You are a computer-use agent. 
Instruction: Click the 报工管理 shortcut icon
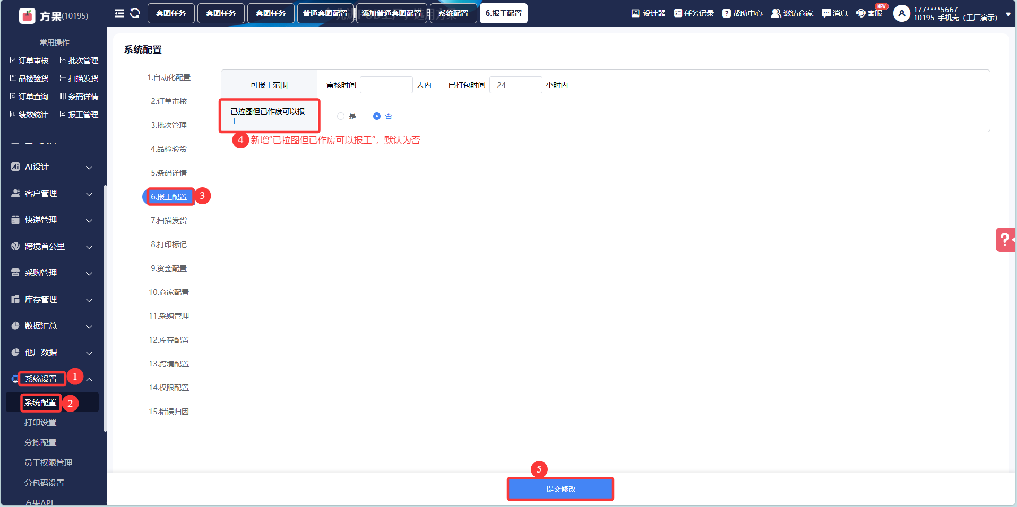[63, 114]
